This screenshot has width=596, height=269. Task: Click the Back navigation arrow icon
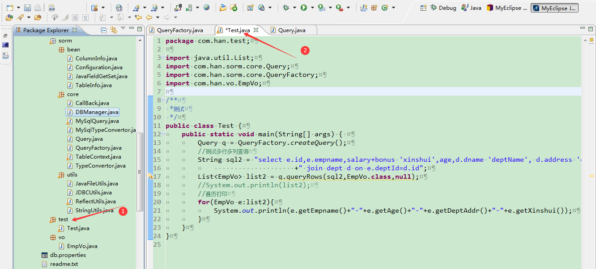149,17
